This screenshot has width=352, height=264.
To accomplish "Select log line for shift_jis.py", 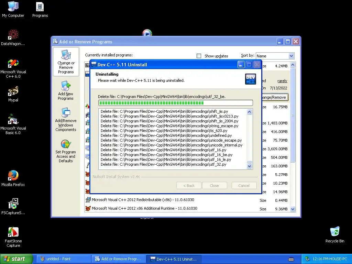I will tap(164, 111).
